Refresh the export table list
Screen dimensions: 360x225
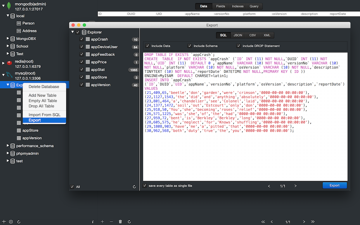tap(134, 187)
